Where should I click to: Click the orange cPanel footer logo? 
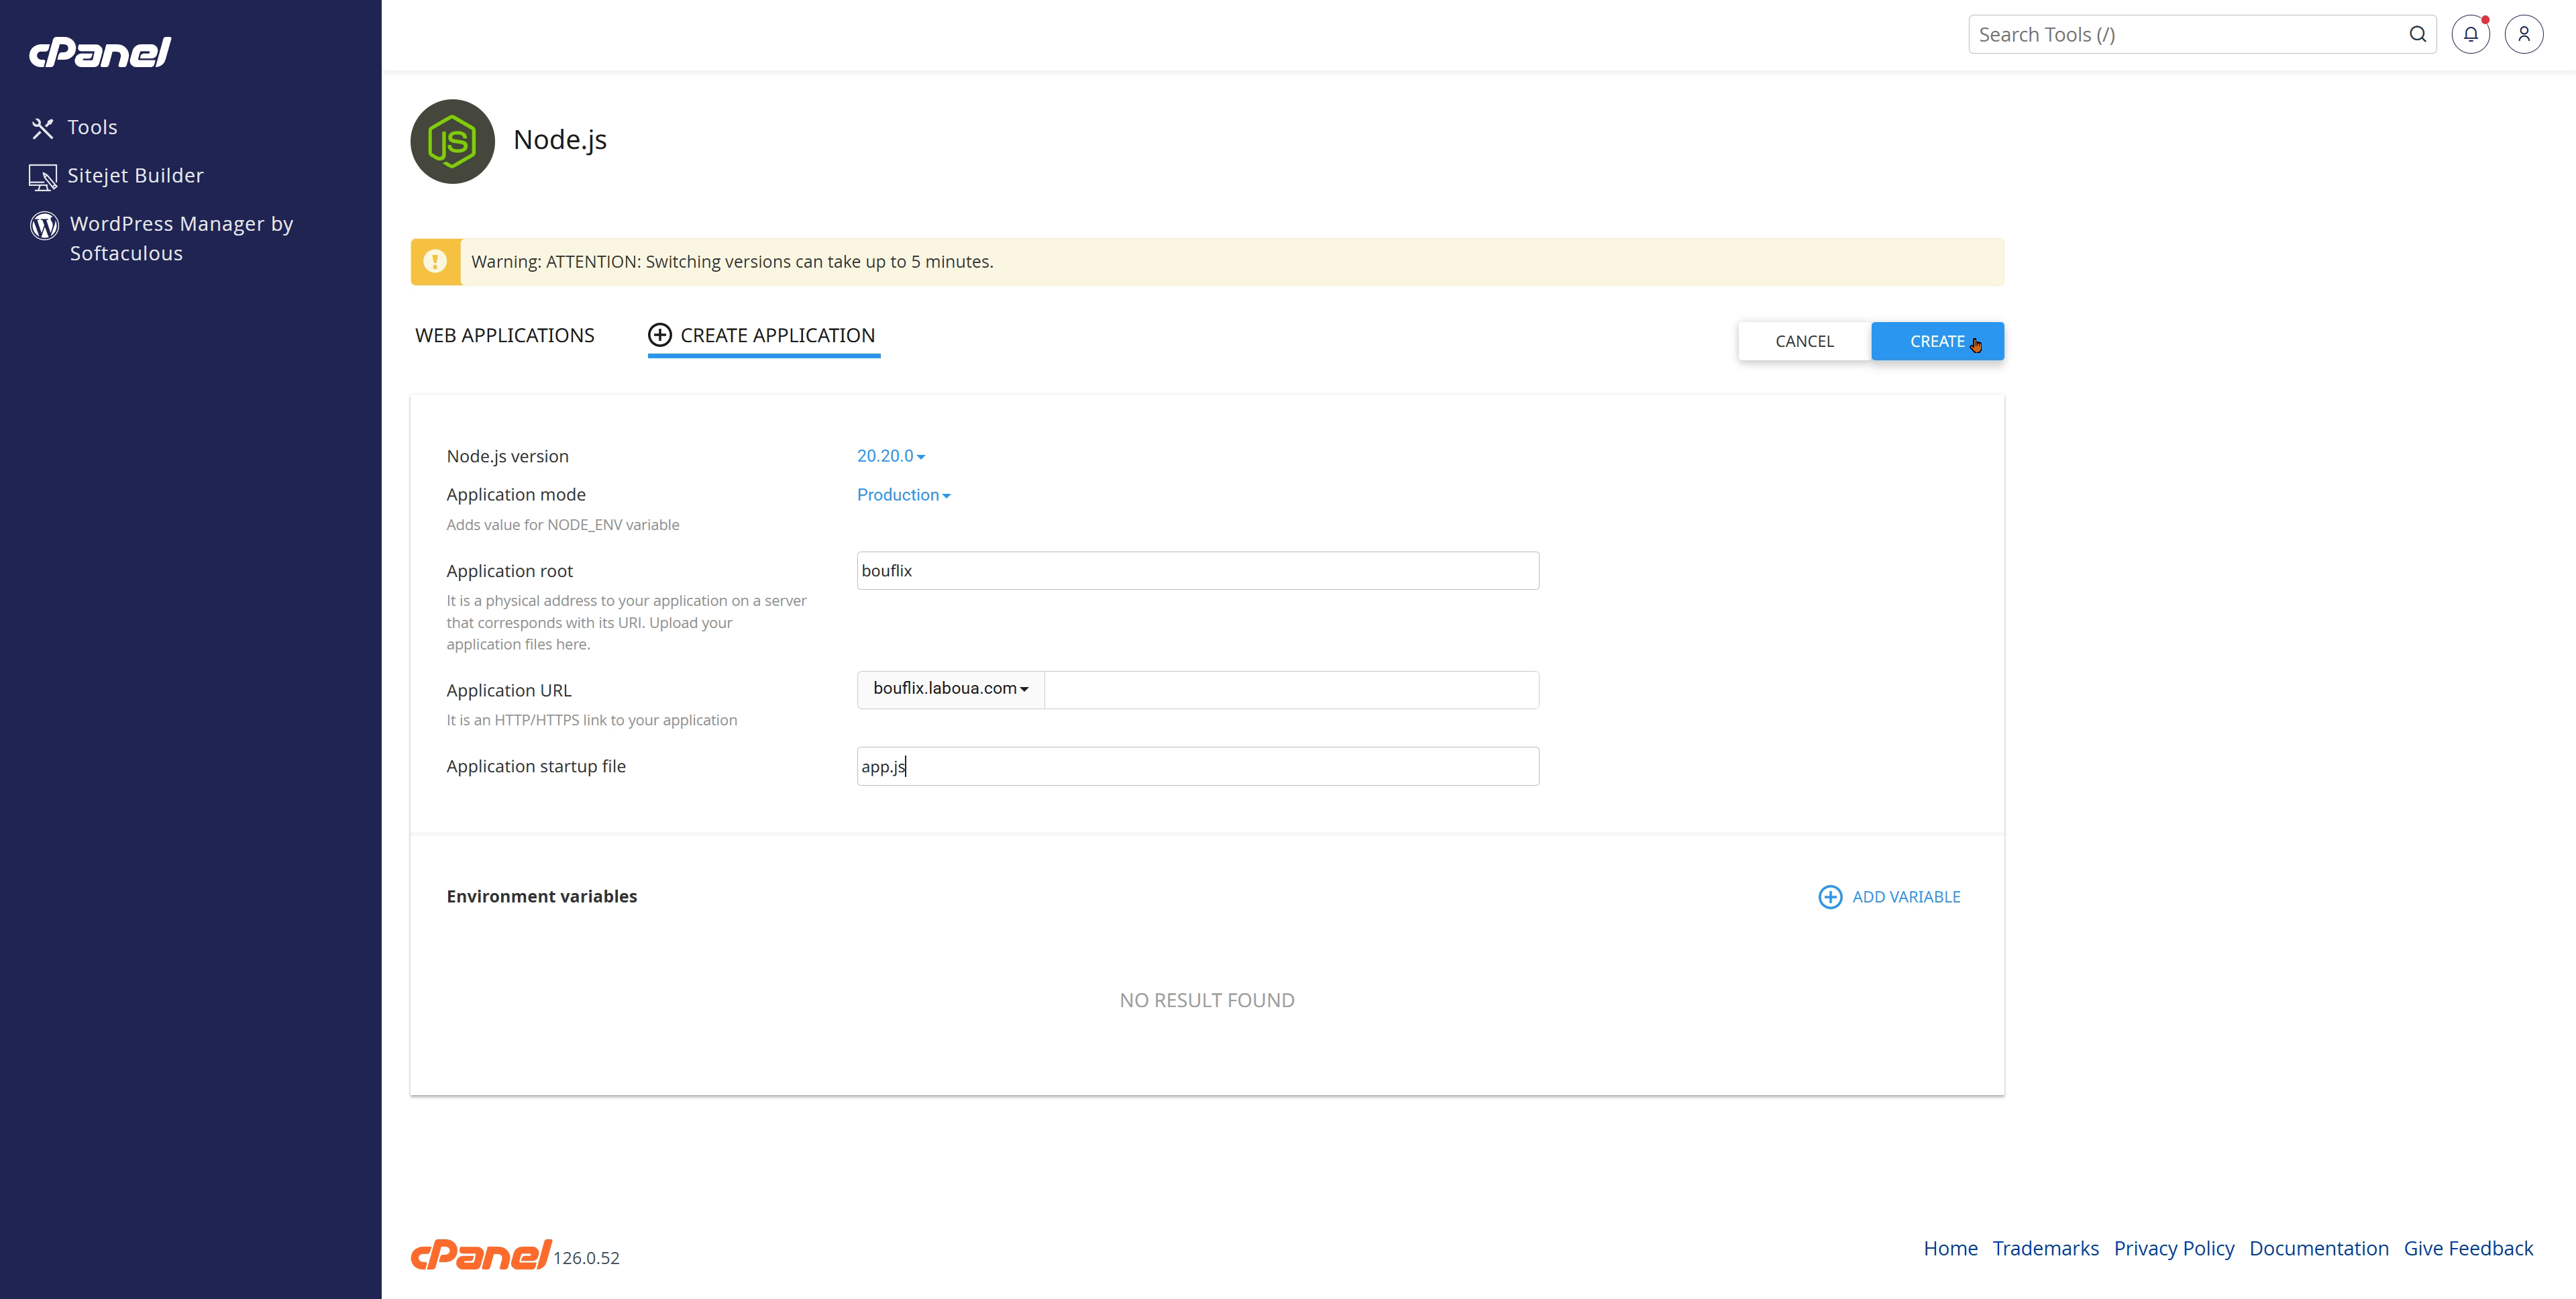click(480, 1254)
